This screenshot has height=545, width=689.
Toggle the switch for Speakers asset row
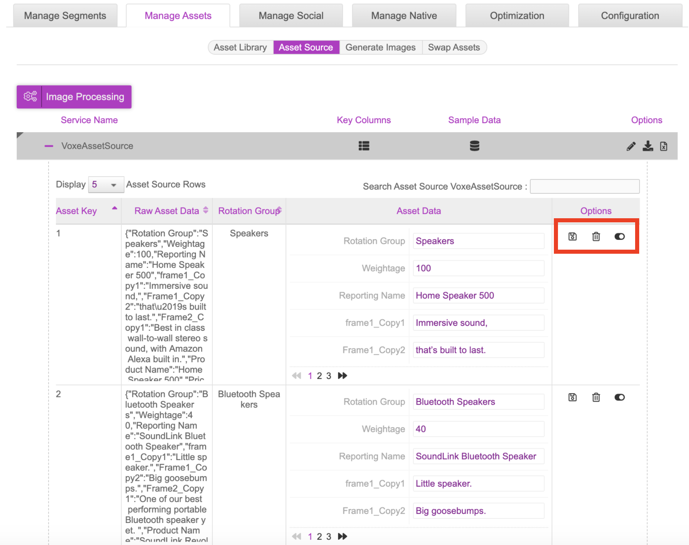point(619,237)
